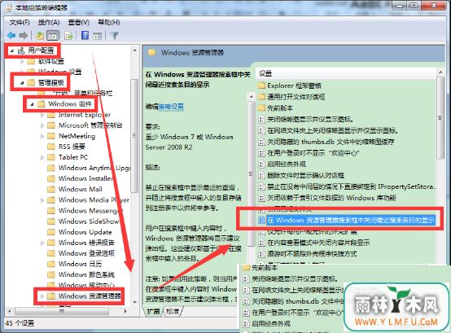This screenshot has height=333, width=451.
Task: Open the 文件(F) menu
Action: tap(20, 22)
